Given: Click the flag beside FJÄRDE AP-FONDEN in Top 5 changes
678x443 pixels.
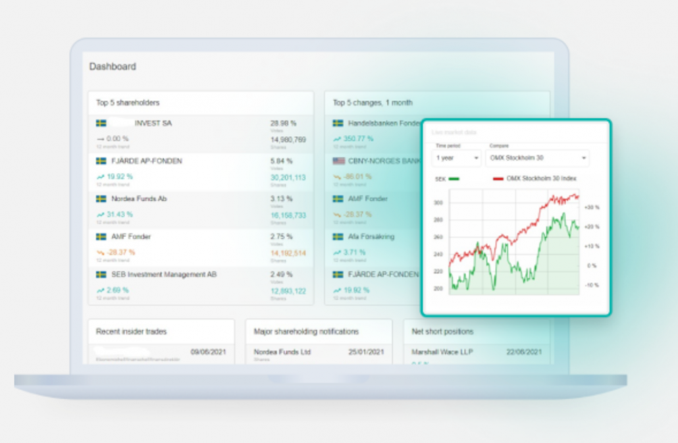Looking at the screenshot, I should point(338,274).
